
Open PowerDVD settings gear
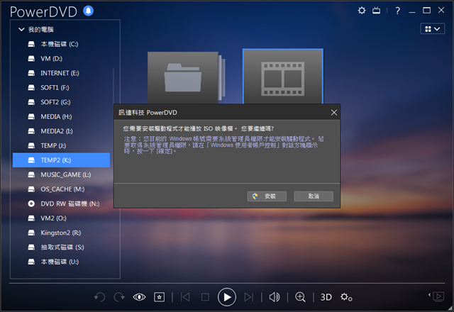[x=362, y=11]
